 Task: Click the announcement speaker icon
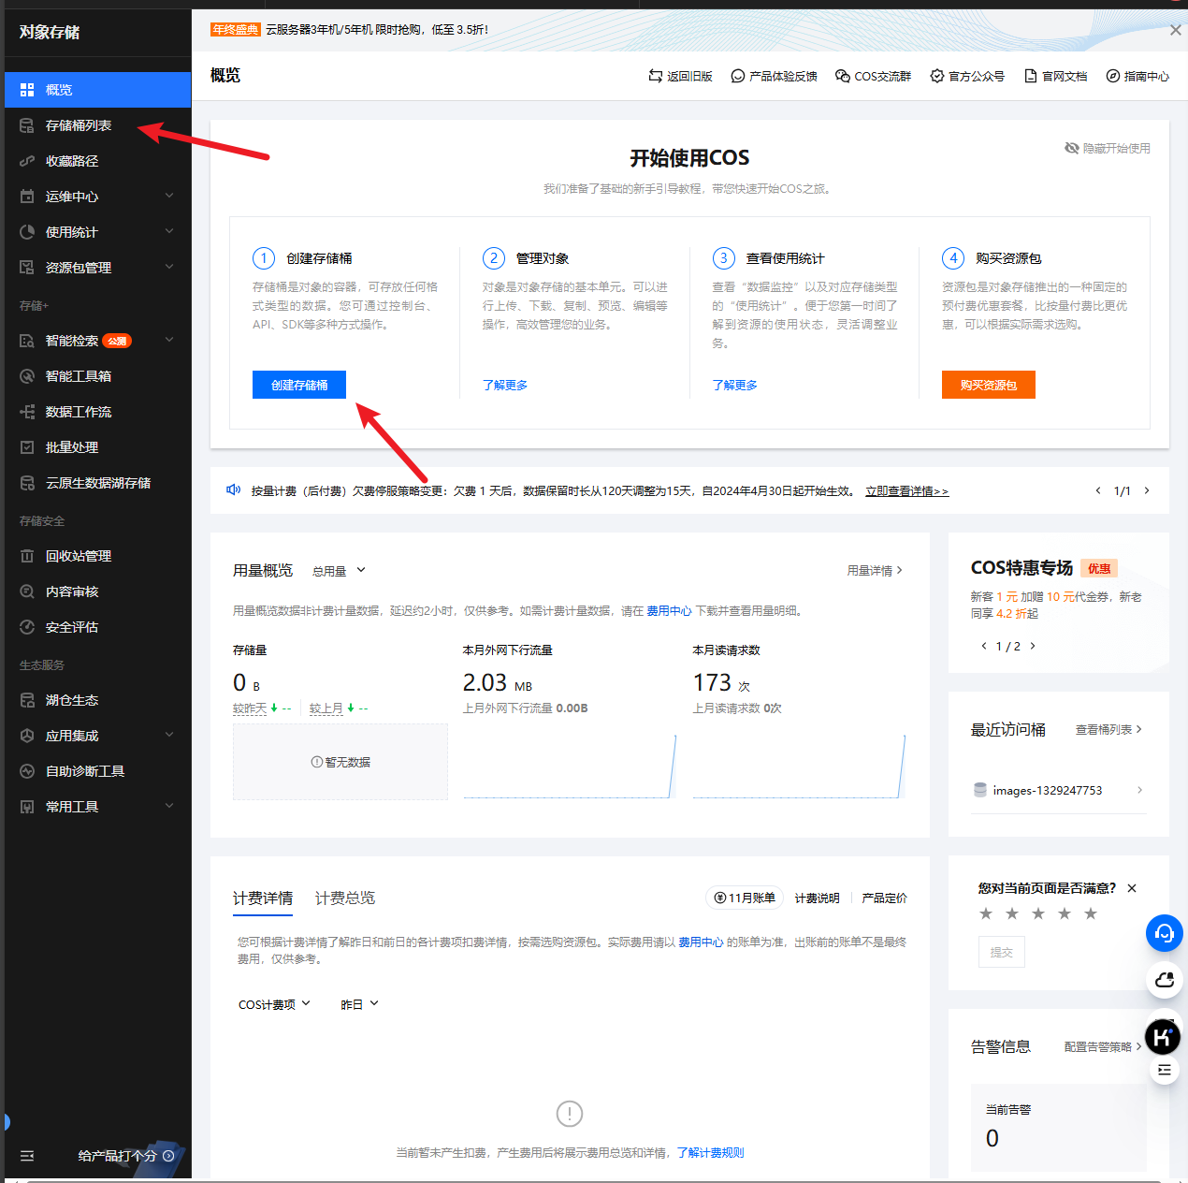point(233,489)
